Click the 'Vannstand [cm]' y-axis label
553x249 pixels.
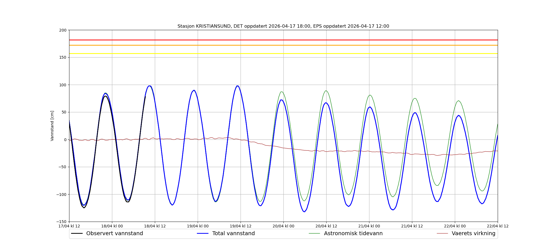pyautogui.click(x=52, y=126)
